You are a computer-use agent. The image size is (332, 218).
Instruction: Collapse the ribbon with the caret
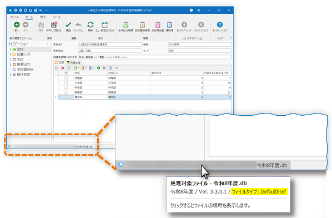pyautogui.click(x=232, y=38)
